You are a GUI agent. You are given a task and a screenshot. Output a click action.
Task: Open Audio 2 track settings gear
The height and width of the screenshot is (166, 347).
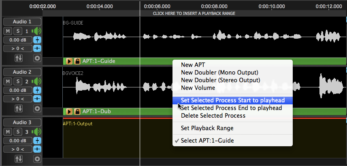37,108
